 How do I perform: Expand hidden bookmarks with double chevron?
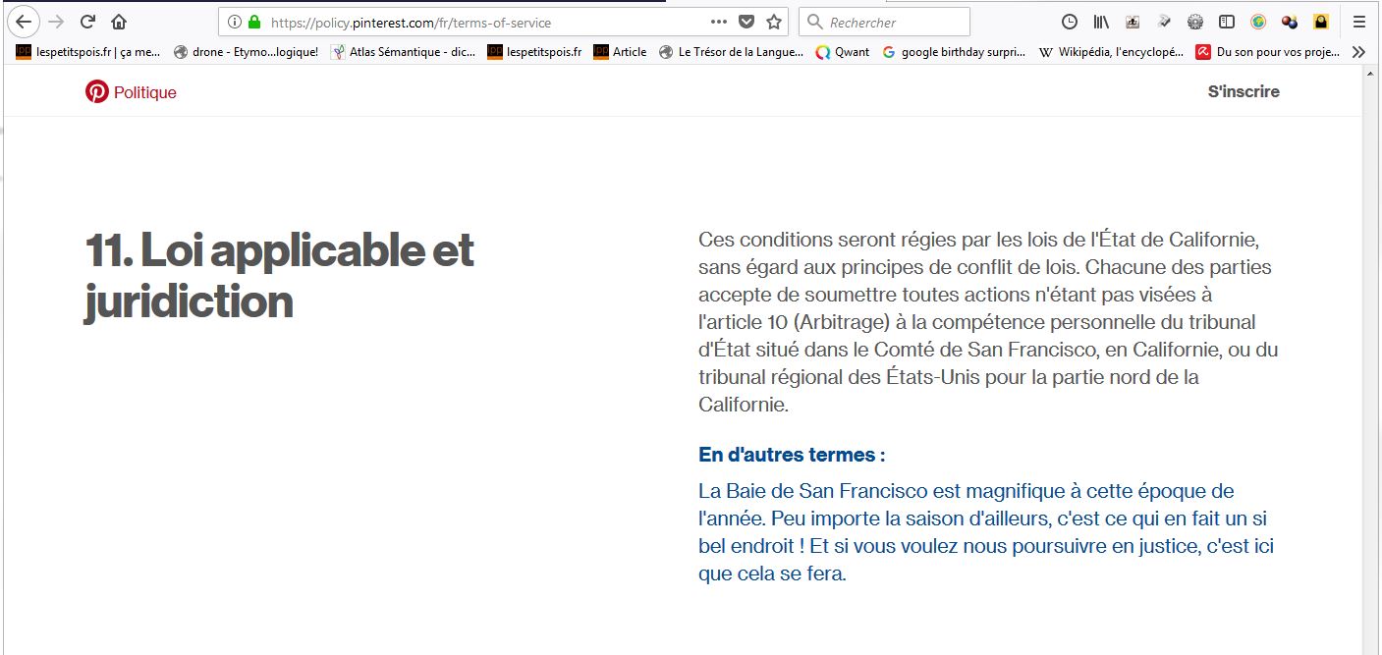coord(1358,52)
